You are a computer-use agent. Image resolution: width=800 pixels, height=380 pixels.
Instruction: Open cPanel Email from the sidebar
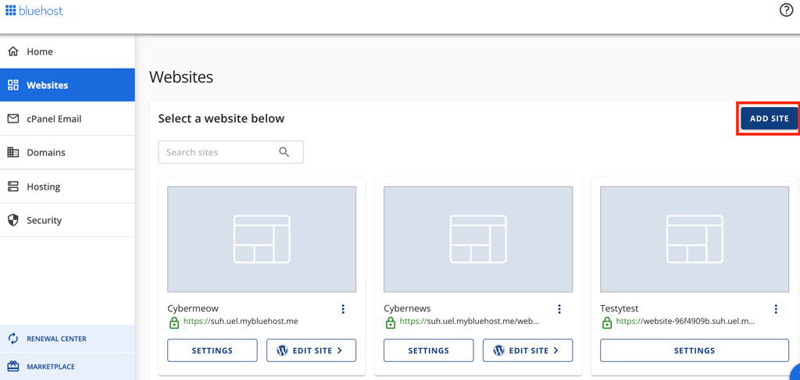67,119
